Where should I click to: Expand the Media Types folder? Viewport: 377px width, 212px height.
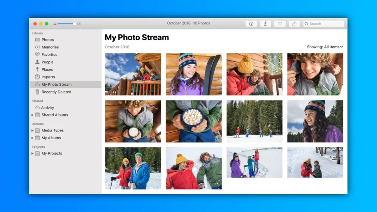point(33,131)
